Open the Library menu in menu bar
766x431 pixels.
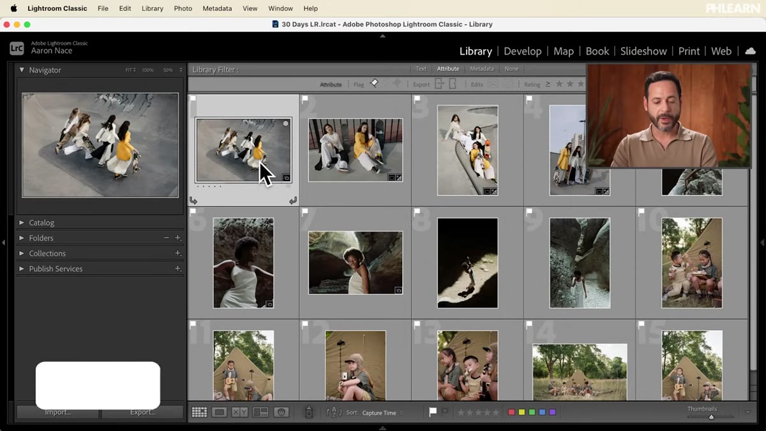click(x=153, y=8)
